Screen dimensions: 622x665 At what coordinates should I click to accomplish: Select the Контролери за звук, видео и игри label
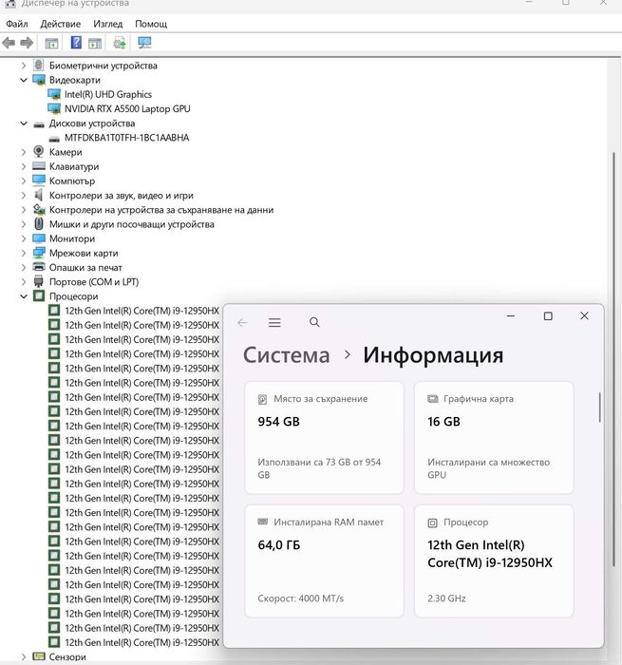point(122,195)
